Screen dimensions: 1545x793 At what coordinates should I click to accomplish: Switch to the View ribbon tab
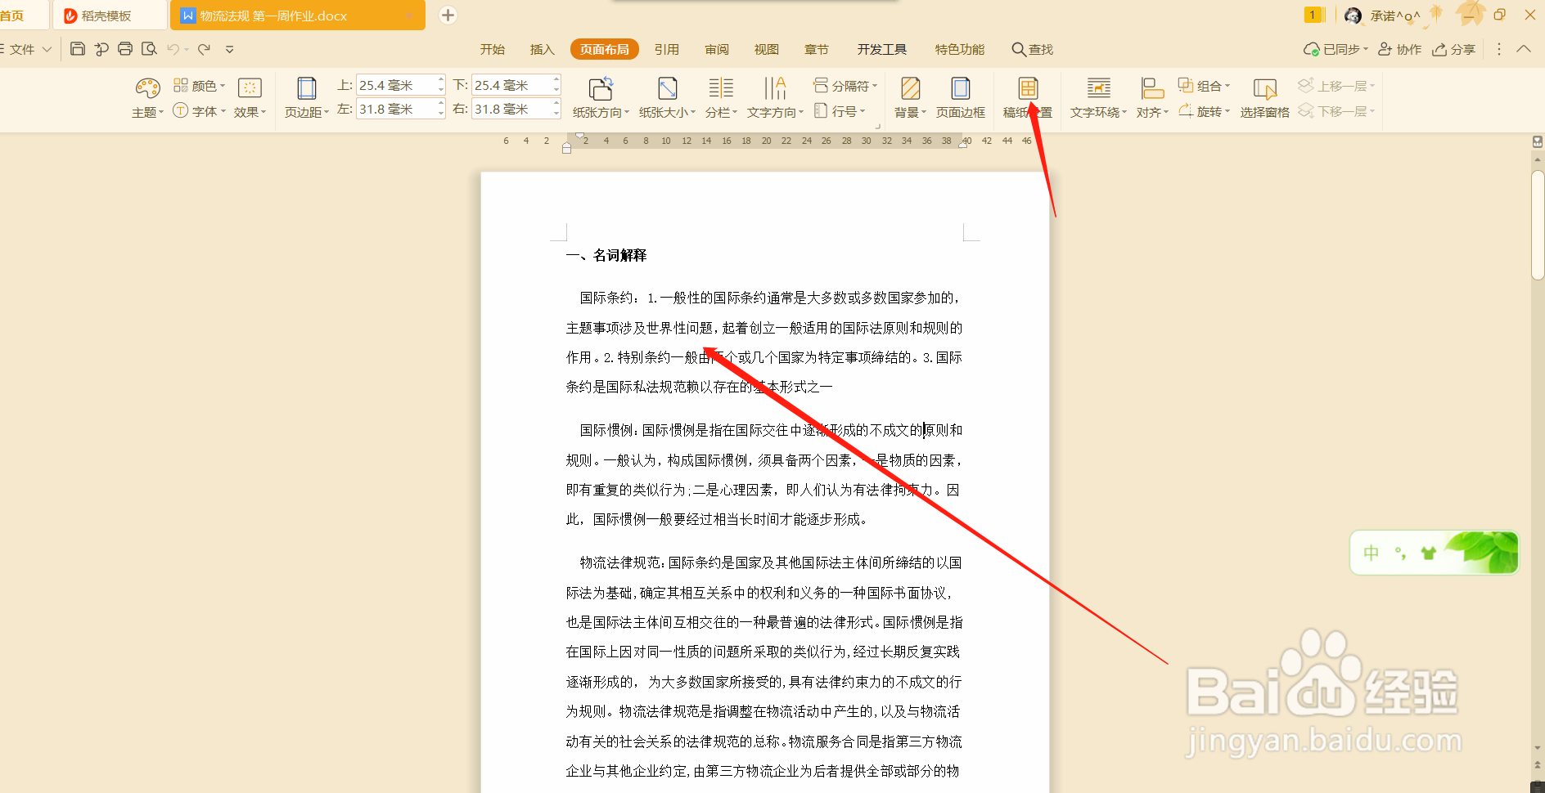pos(767,49)
